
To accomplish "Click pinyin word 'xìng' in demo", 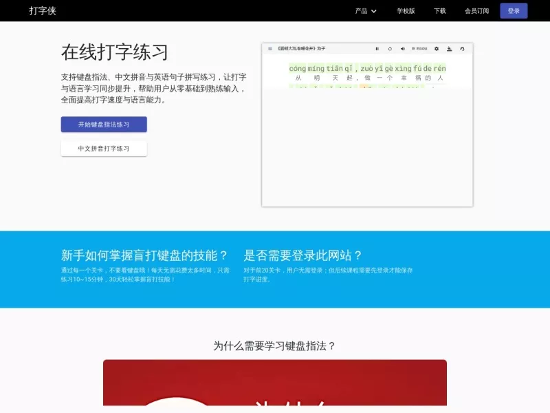I will point(403,68).
